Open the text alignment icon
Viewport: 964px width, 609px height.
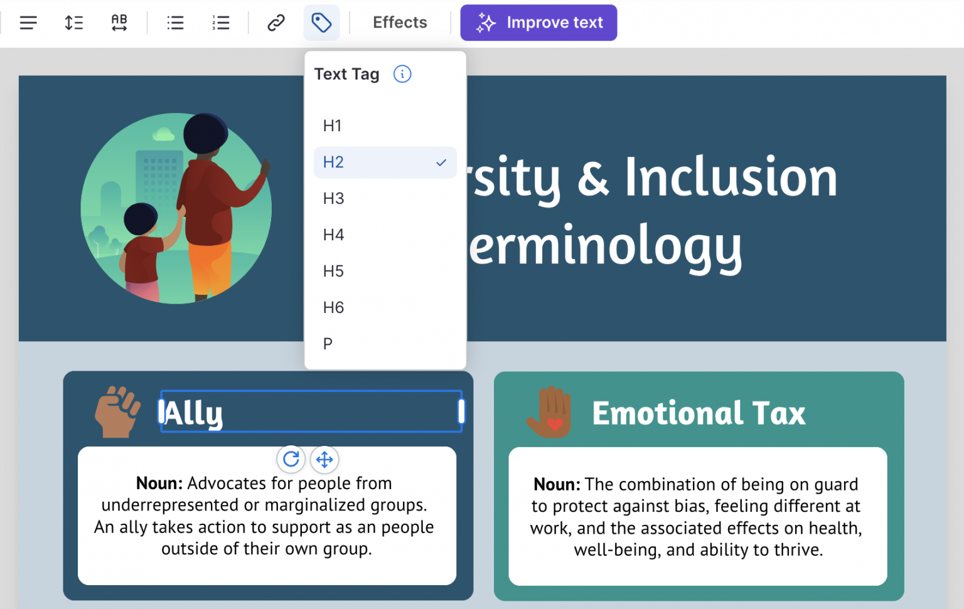click(28, 23)
